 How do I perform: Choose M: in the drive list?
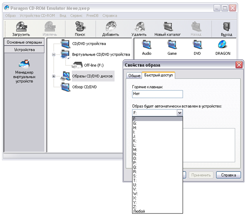tap(157, 150)
